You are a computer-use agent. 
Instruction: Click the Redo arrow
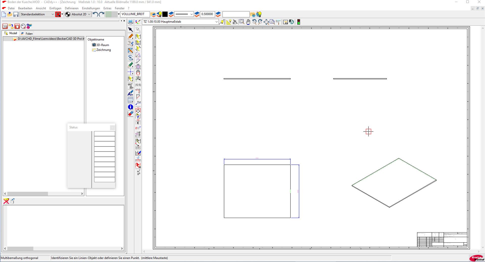(102, 14)
